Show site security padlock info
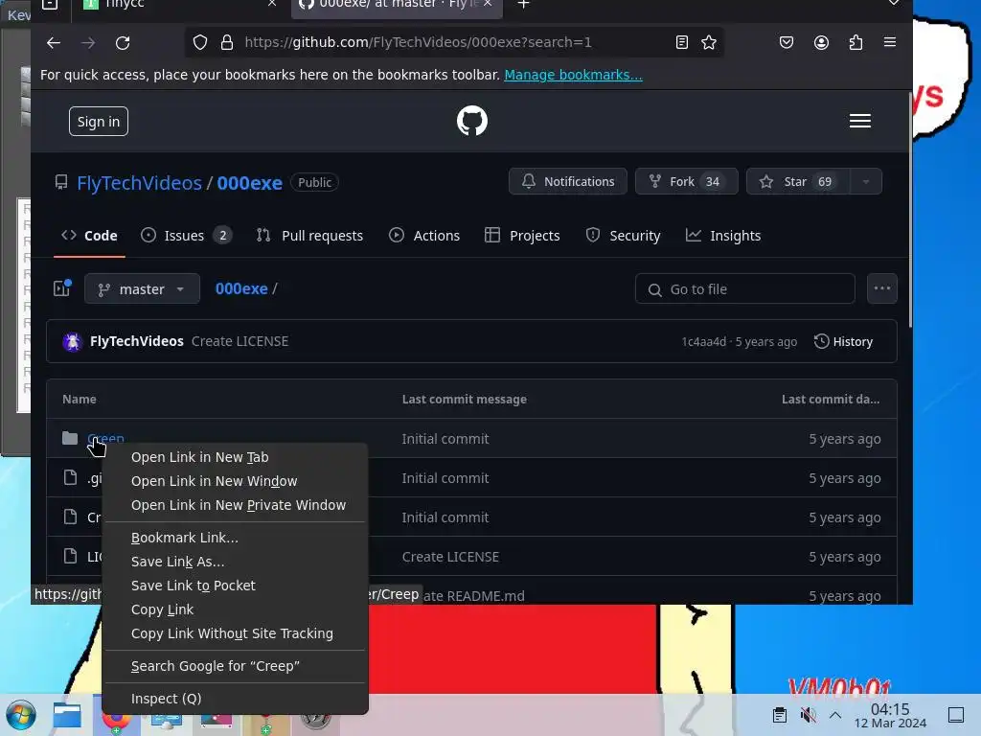The width and height of the screenshot is (981, 736). tap(227, 42)
